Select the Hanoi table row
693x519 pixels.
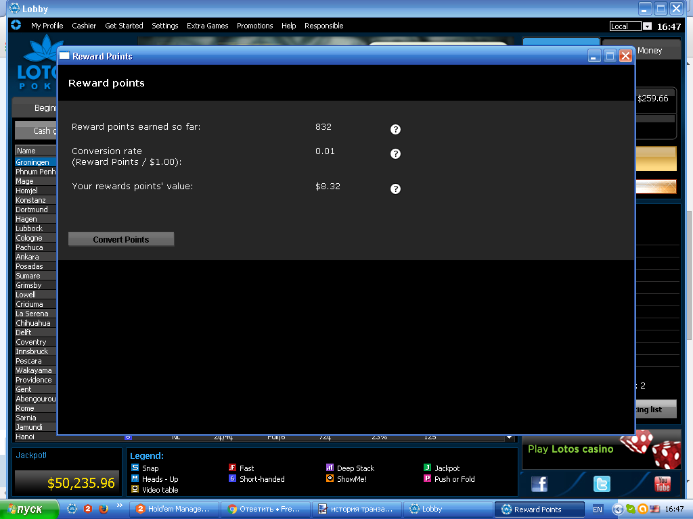[x=36, y=437]
